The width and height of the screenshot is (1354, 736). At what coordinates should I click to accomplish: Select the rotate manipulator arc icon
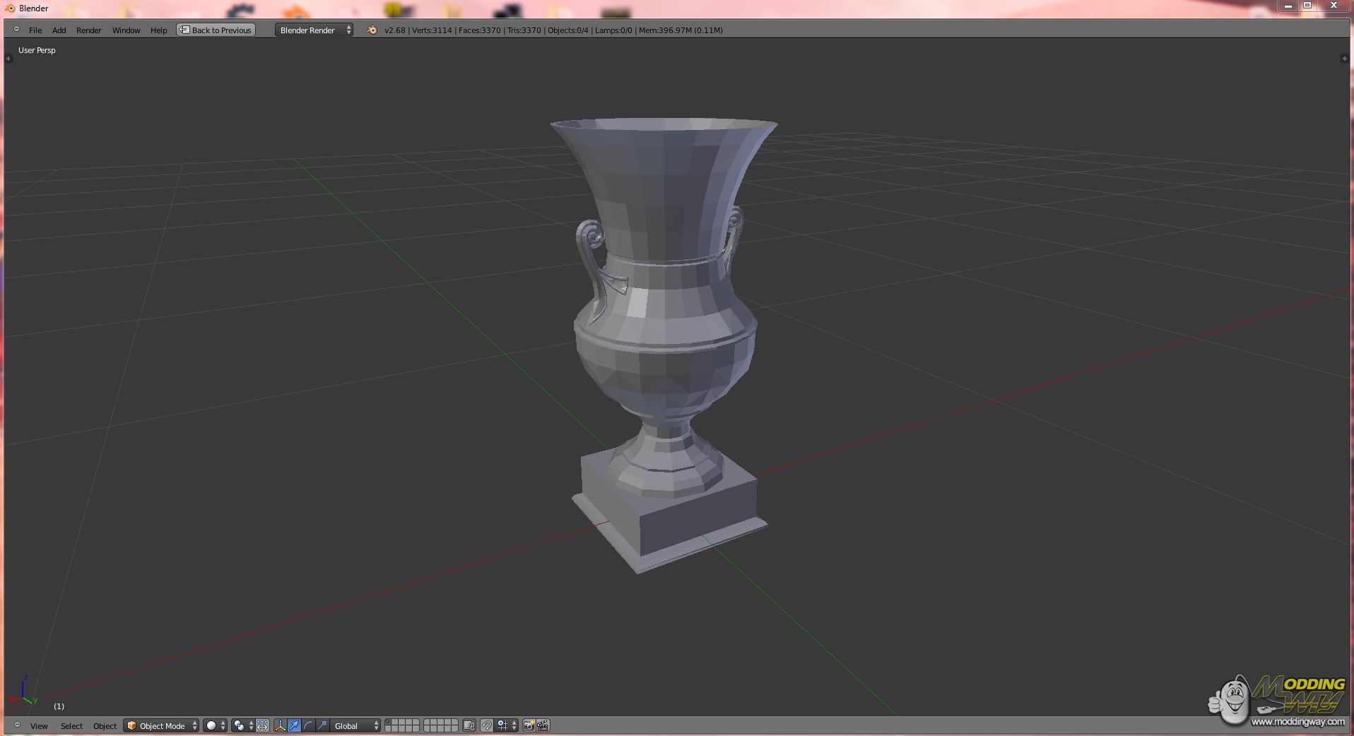308,725
